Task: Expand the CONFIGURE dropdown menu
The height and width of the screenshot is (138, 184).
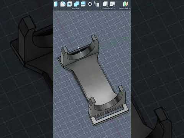Action: tap(109, 8)
